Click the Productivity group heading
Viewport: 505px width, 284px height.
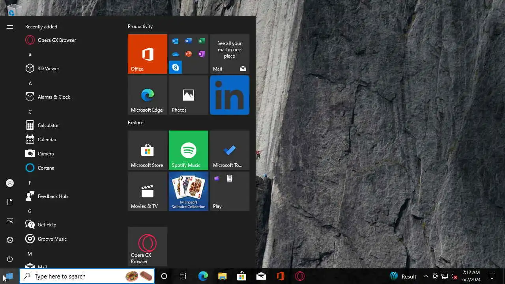140,26
